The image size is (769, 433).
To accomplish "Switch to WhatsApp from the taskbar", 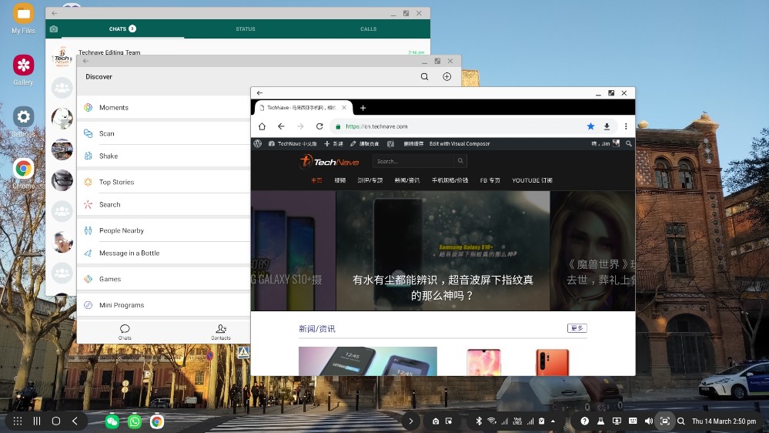I will tap(135, 421).
